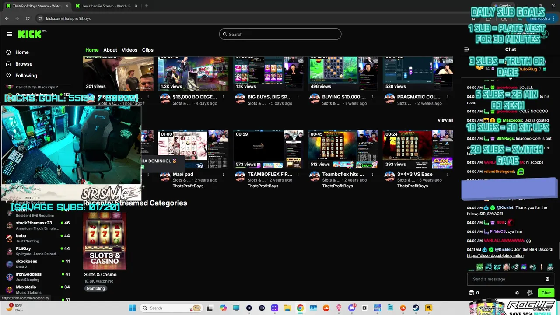
Task: Click the star-shaped badge icon beside the Chat button
Action: (x=530, y=293)
